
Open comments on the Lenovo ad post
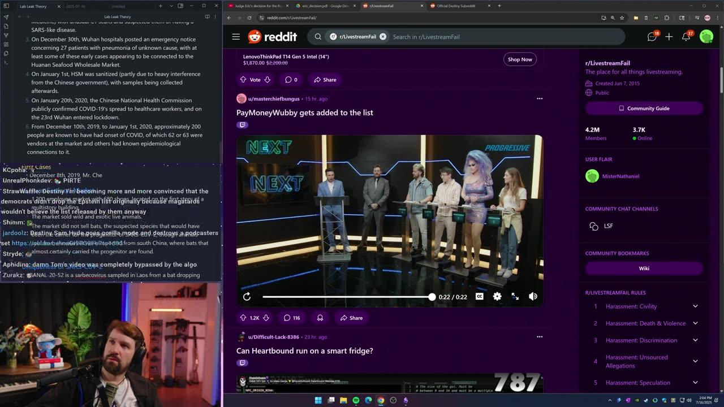point(291,80)
